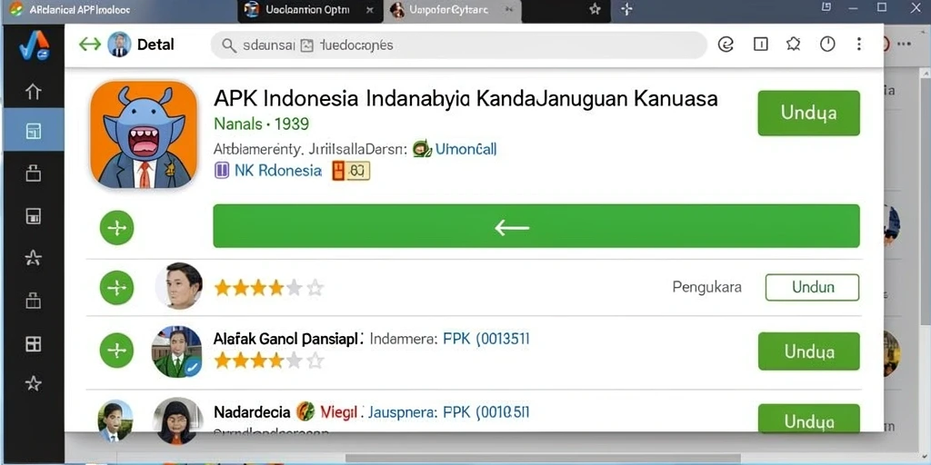Click the four-square grid icon in sidebar
Image resolution: width=931 pixels, height=465 pixels.
(34, 344)
